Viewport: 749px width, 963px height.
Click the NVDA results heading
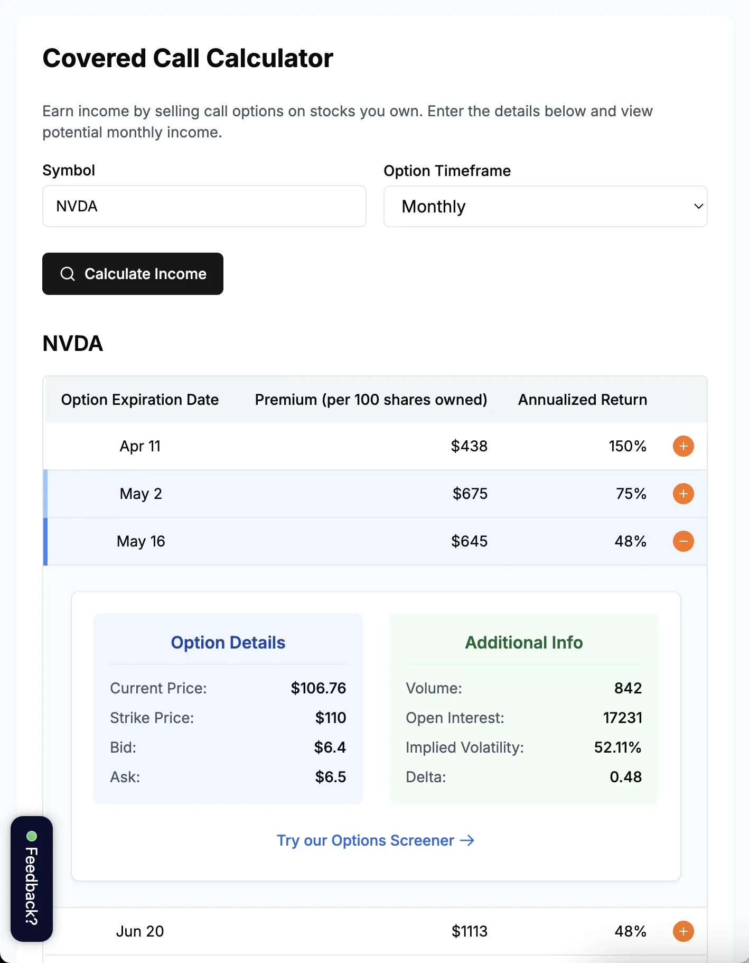coord(73,344)
